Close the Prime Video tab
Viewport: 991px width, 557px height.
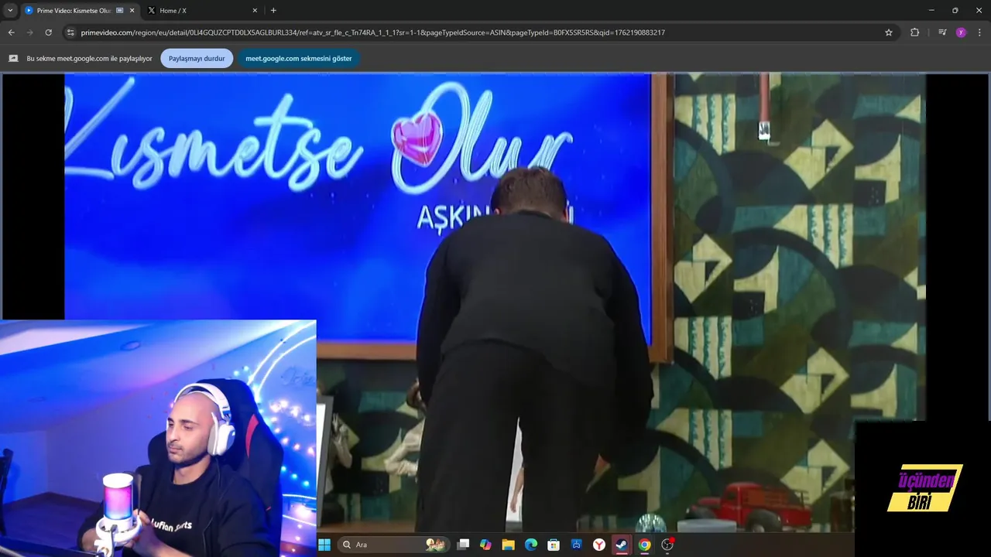(x=132, y=11)
